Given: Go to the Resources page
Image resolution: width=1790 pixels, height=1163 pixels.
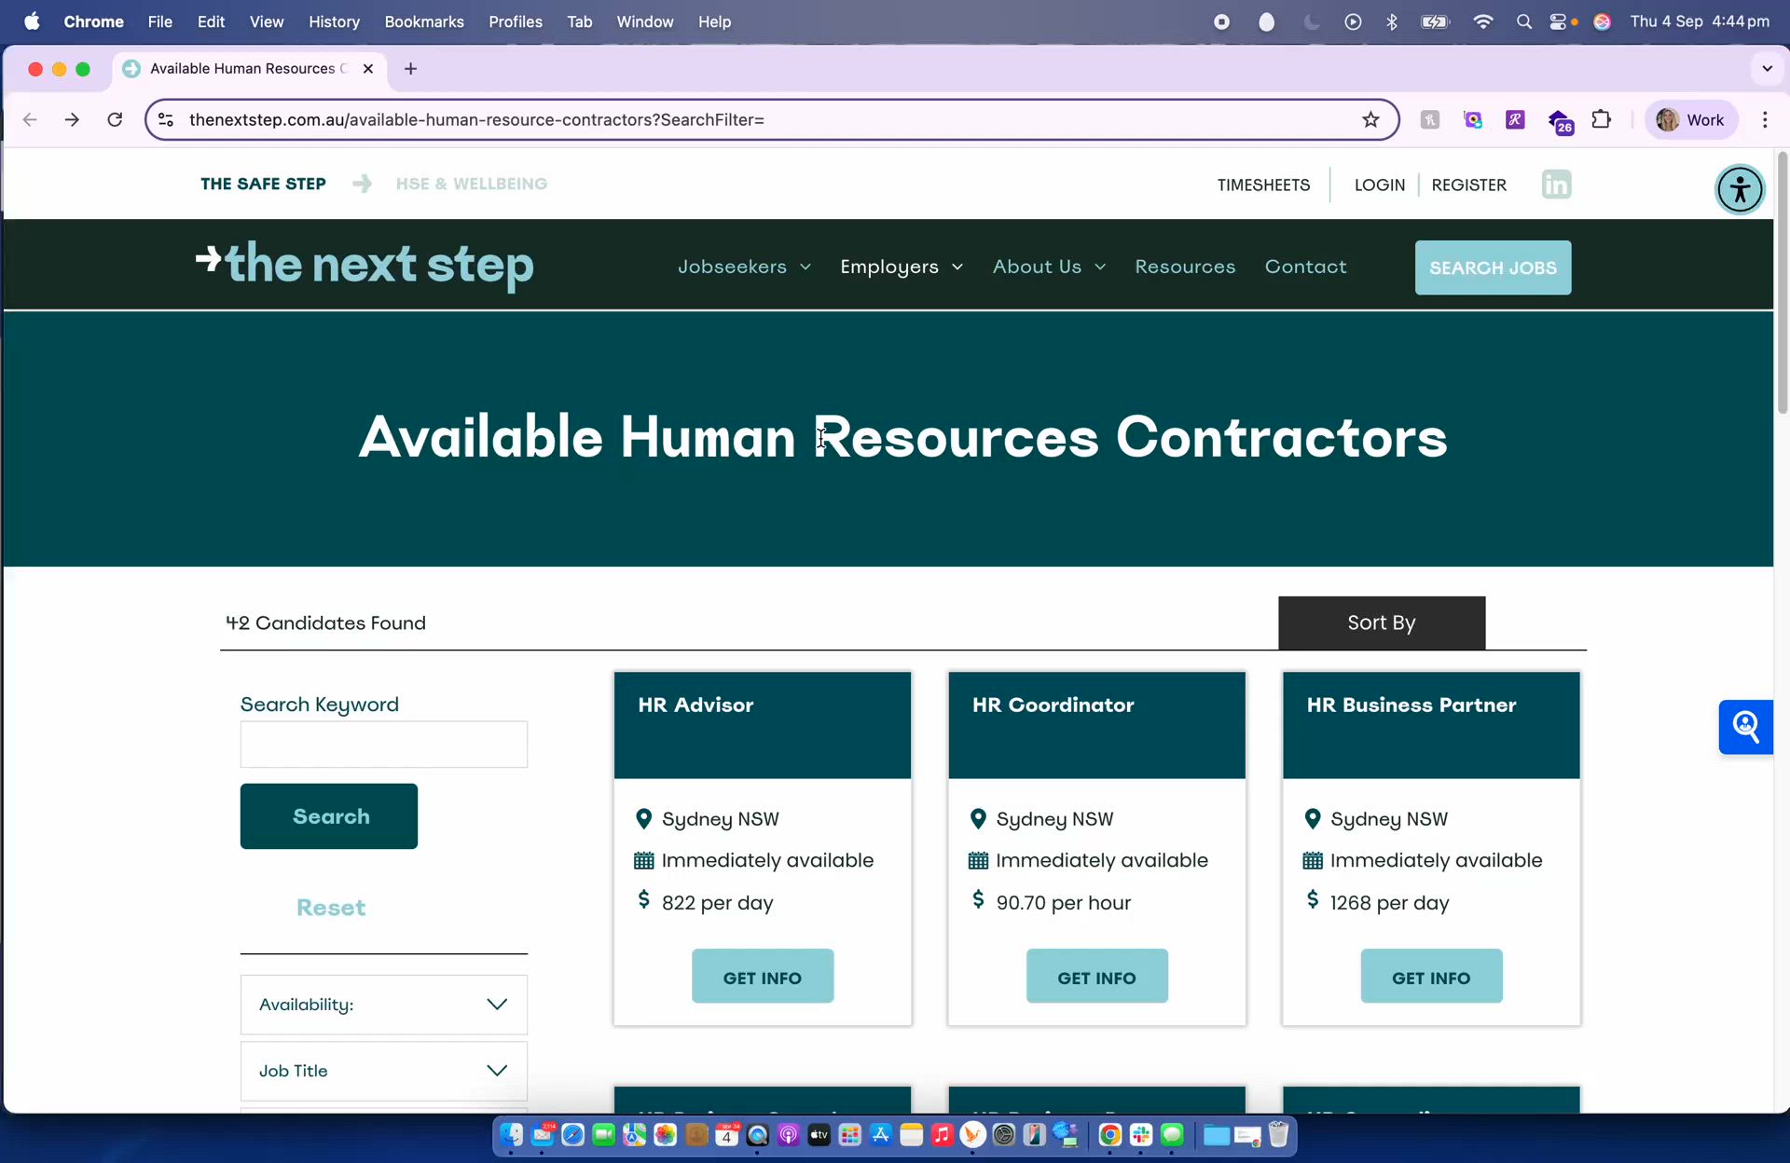Looking at the screenshot, I should 1185,267.
